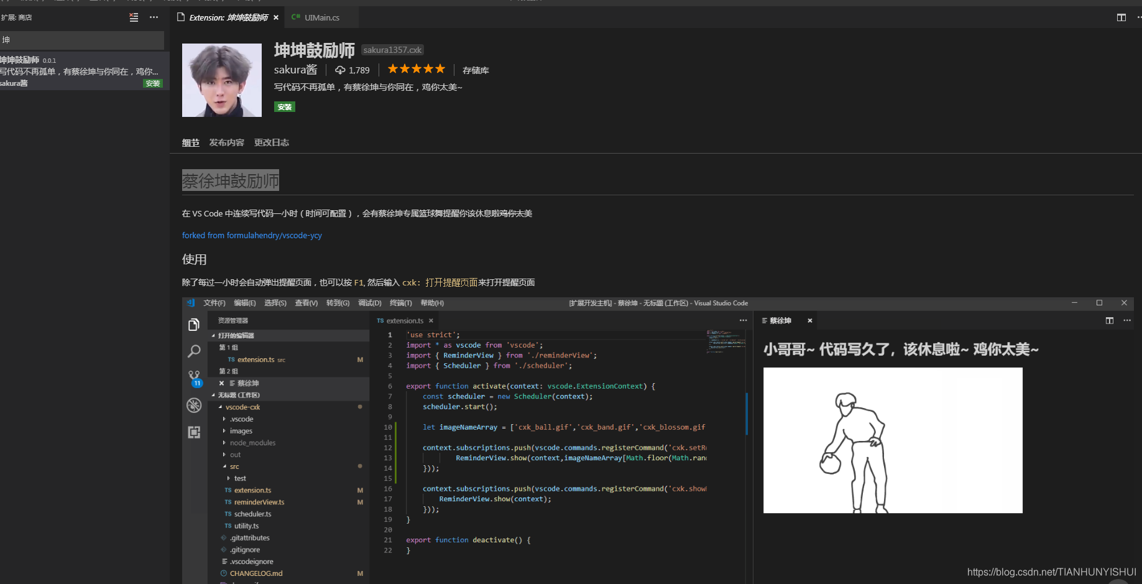This screenshot has height=584, width=1142.
Task: Select the 发布内容 contributions tab
Action: pos(226,142)
